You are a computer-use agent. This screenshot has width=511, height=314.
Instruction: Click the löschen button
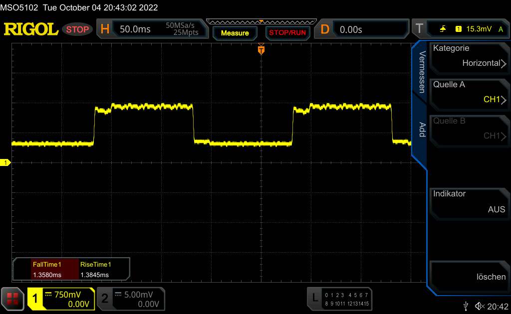coord(469,277)
